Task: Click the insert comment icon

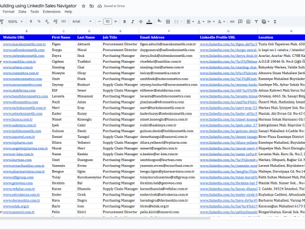Action: (x=240, y=22)
